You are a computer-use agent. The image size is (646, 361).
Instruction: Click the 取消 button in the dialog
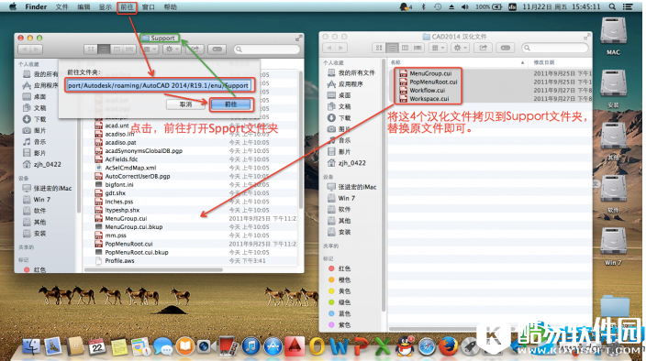pyautogui.click(x=185, y=104)
